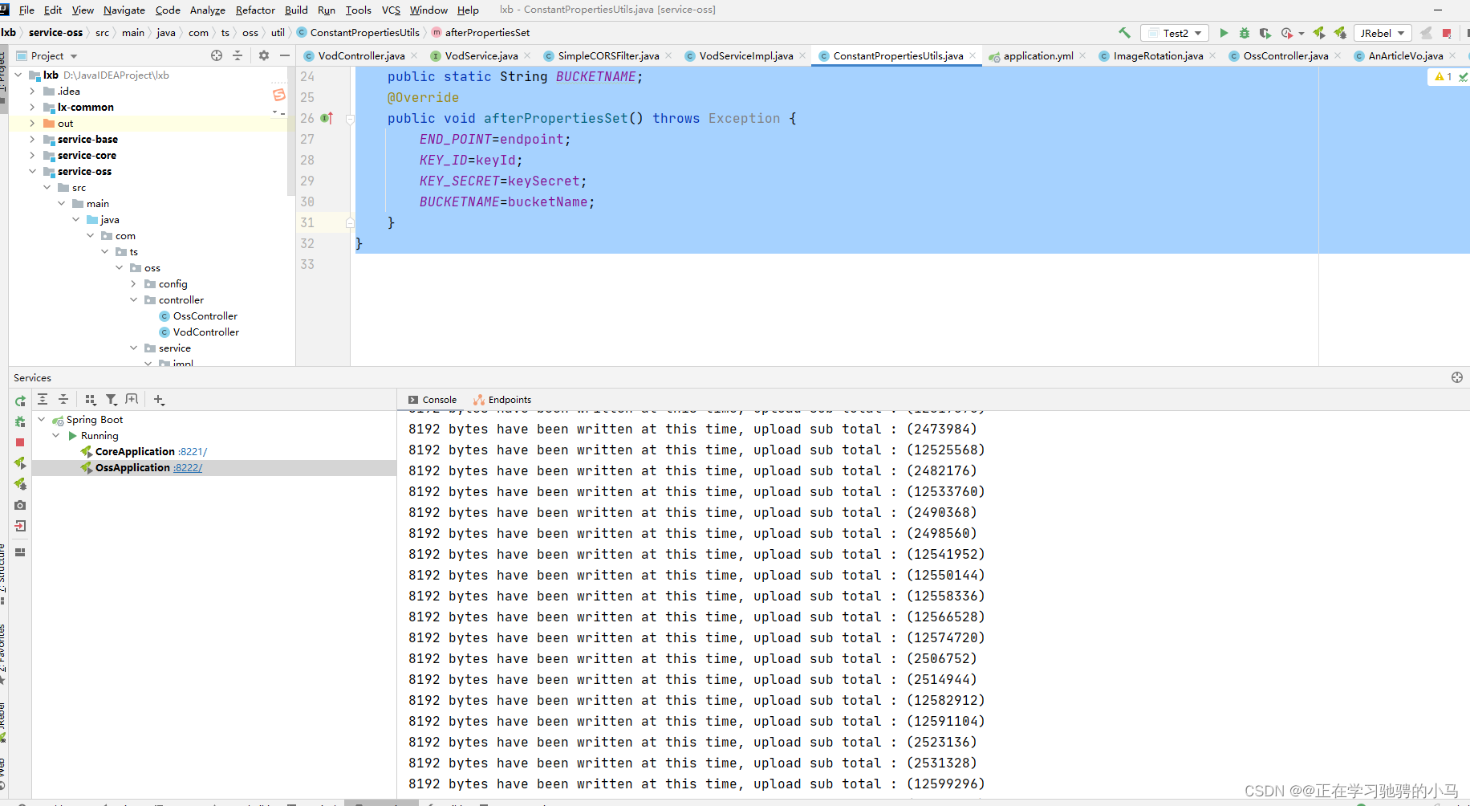Expand the service-core module folder
Image resolution: width=1470 pixels, height=806 pixels.
[32, 156]
